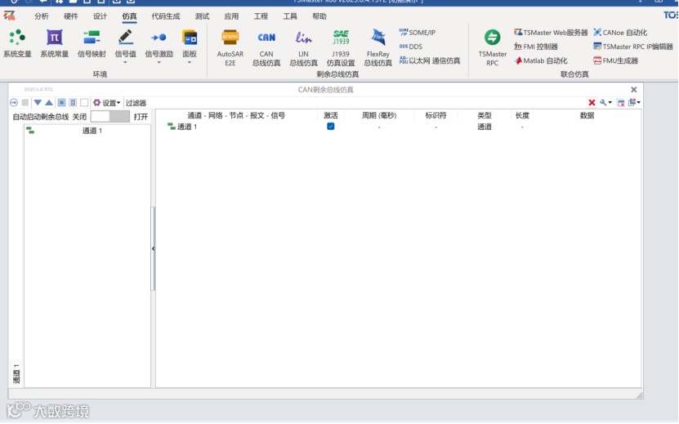Open the 设计 menu tab
The image size is (679, 424).
point(100,16)
